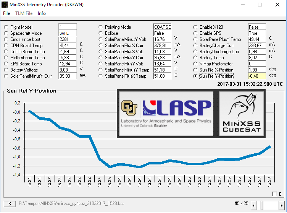Click the Battery Voltage 8,03 field

[68, 70]
